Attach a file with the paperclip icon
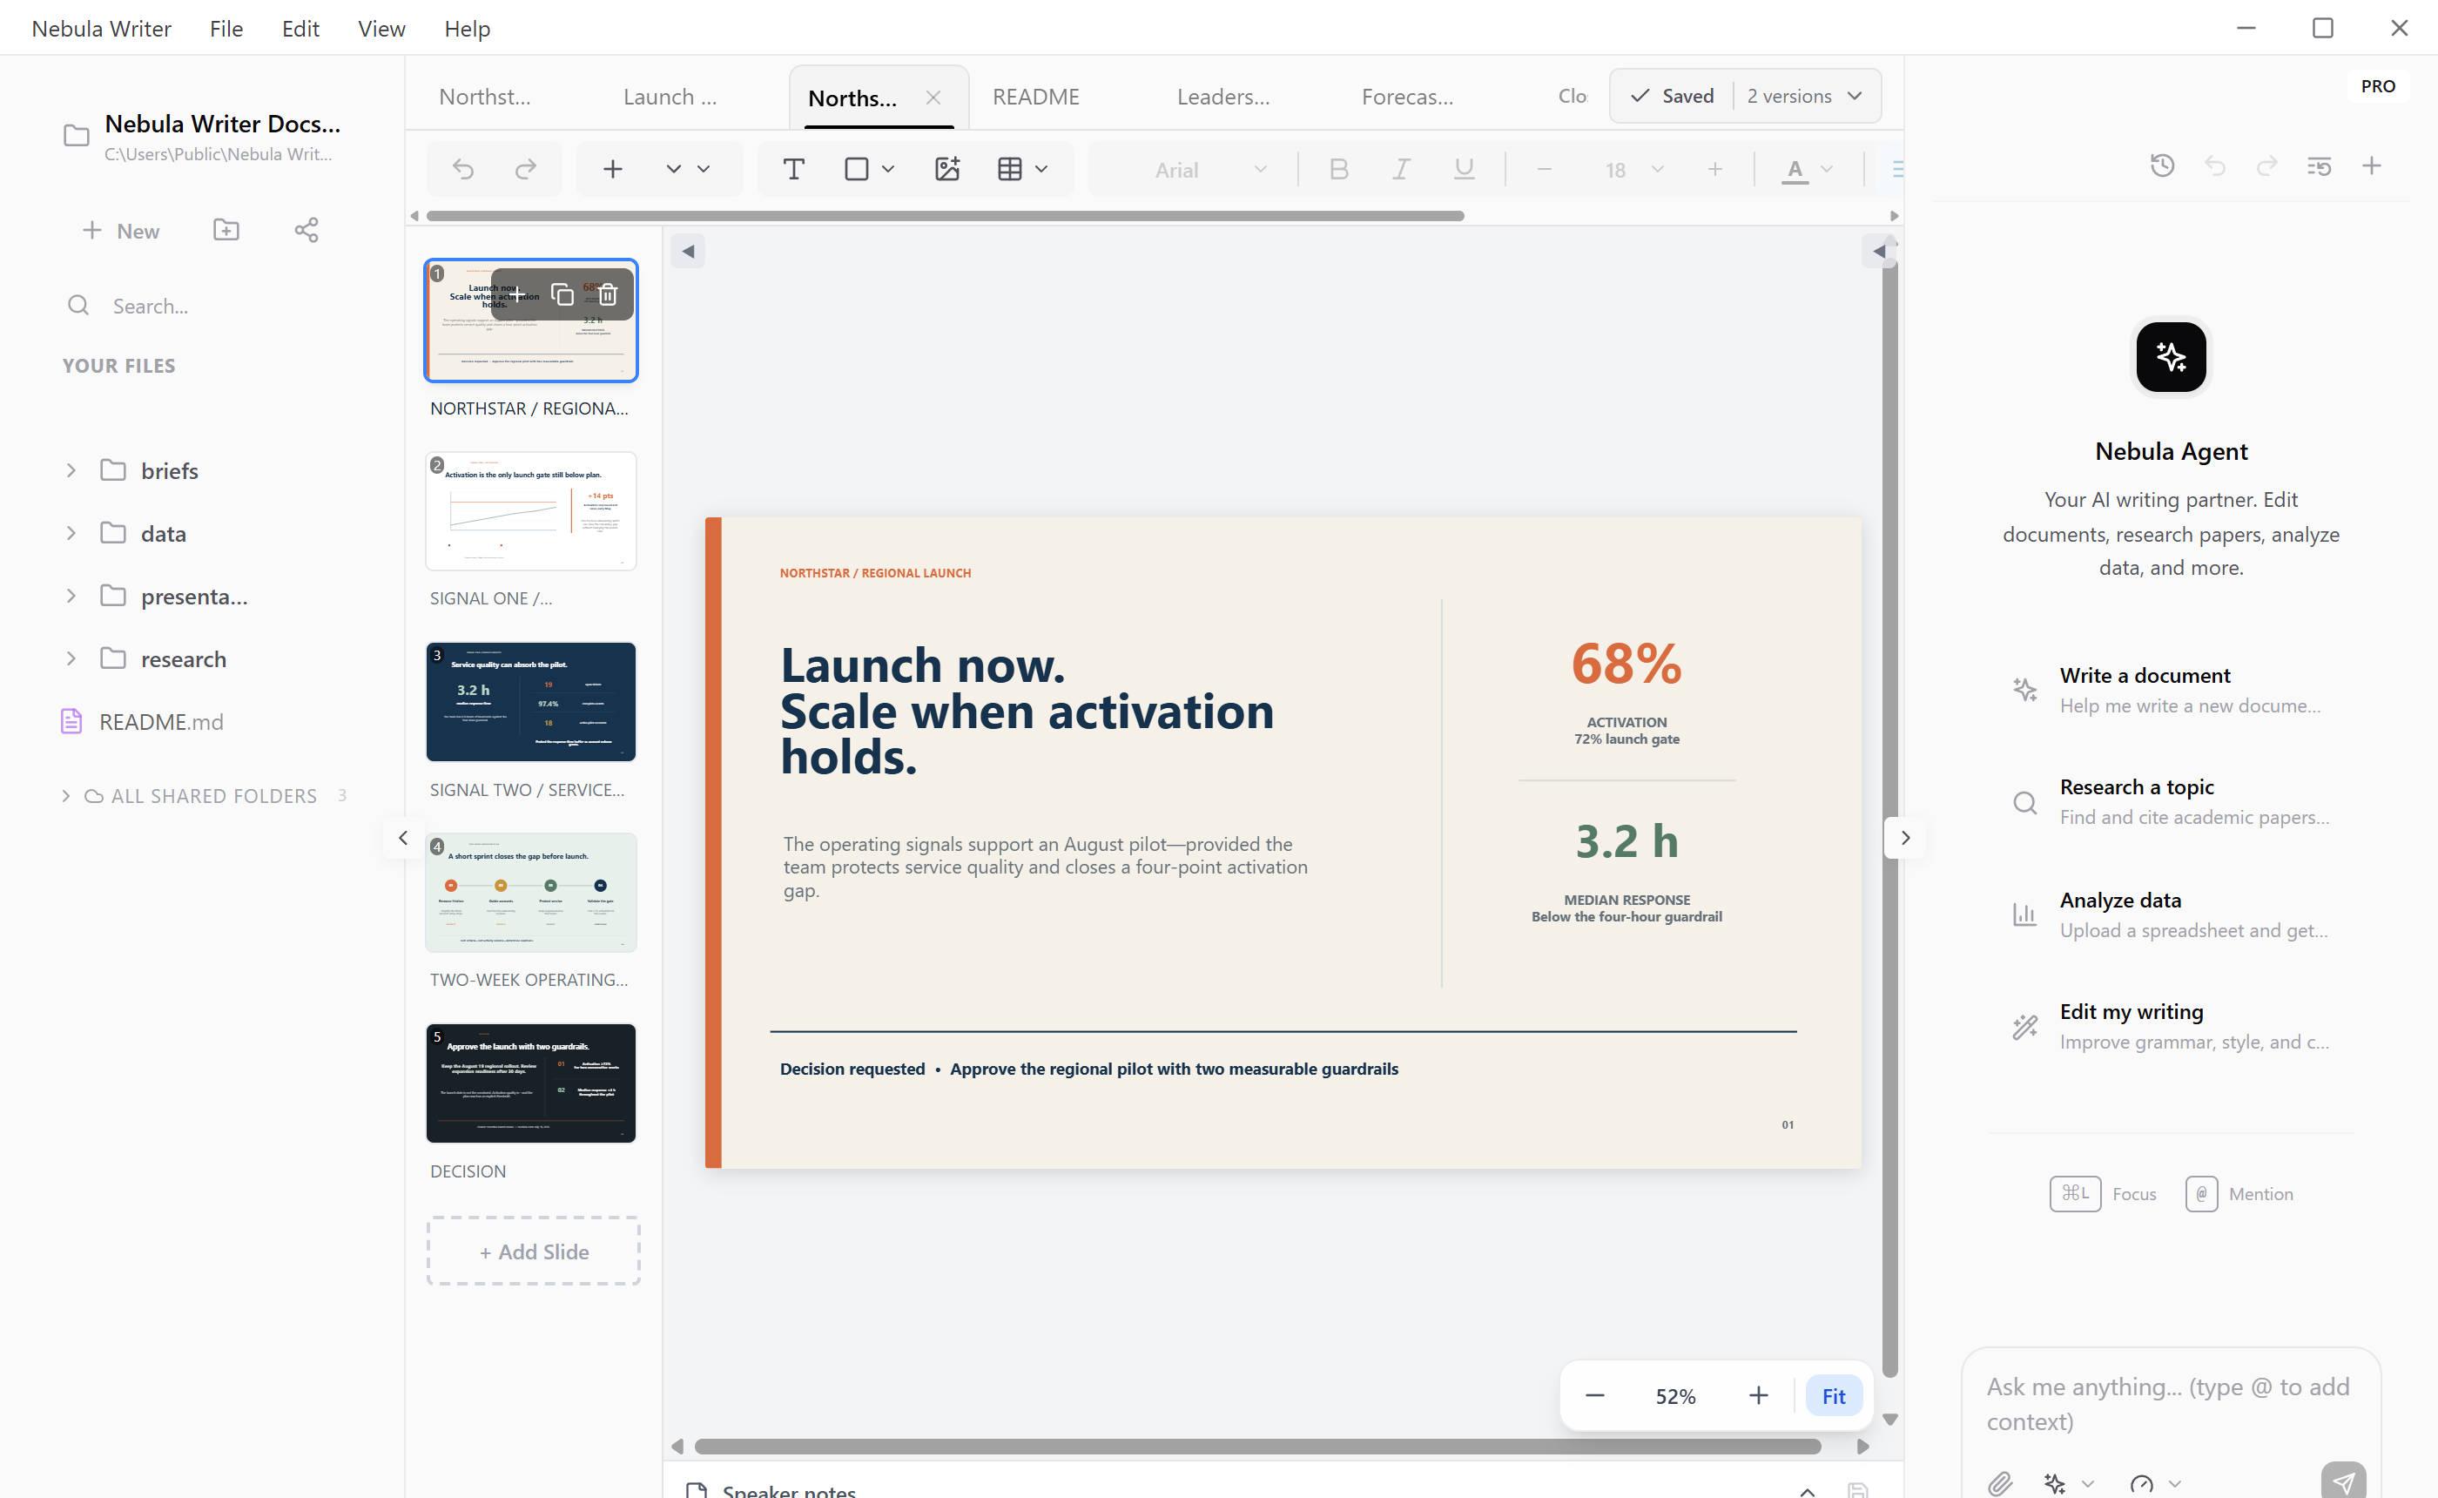 pyautogui.click(x=2000, y=1482)
